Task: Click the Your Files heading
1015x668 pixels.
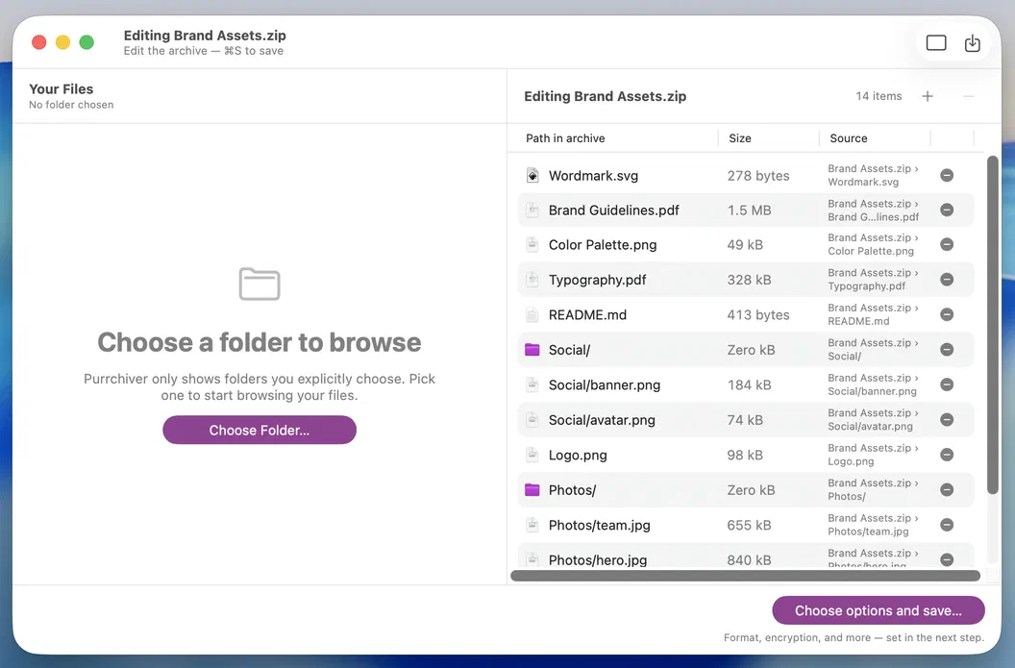Action: coord(61,89)
